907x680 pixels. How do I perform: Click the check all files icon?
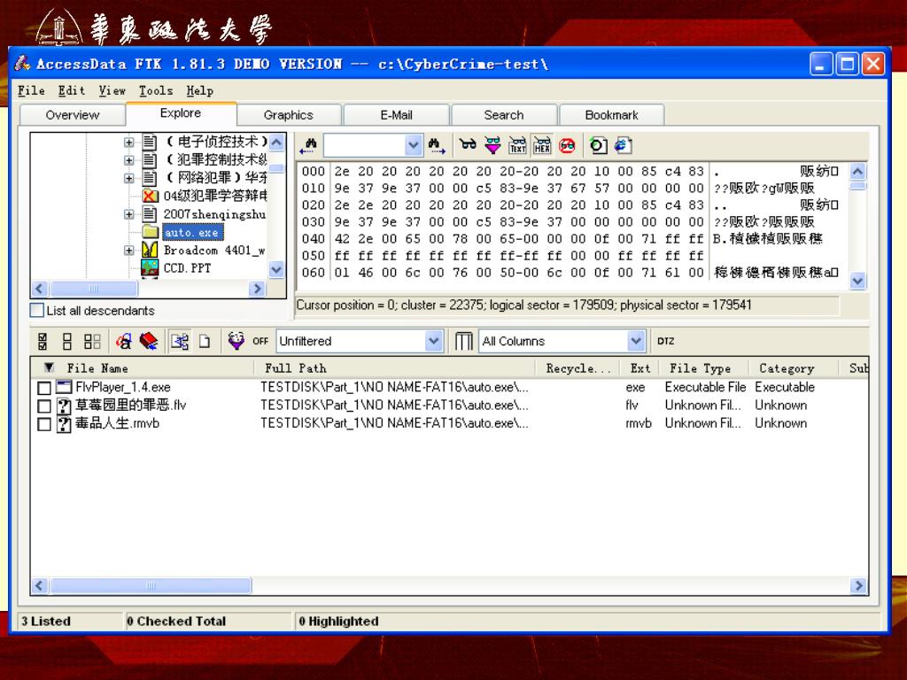[43, 341]
